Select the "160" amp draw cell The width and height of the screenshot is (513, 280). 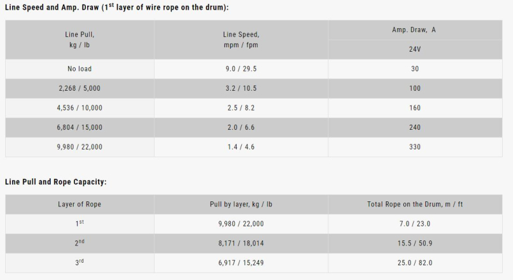[414, 108]
